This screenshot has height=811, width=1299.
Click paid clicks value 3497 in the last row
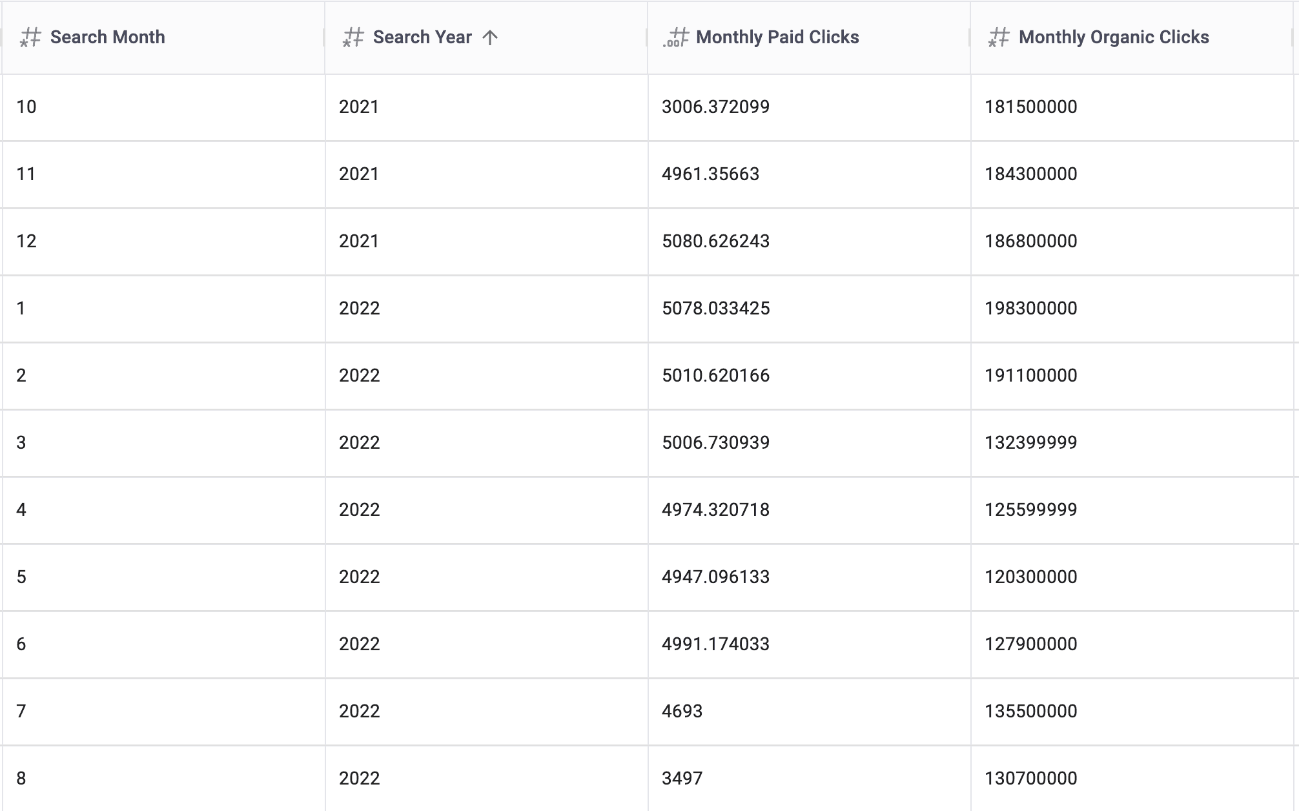(682, 778)
